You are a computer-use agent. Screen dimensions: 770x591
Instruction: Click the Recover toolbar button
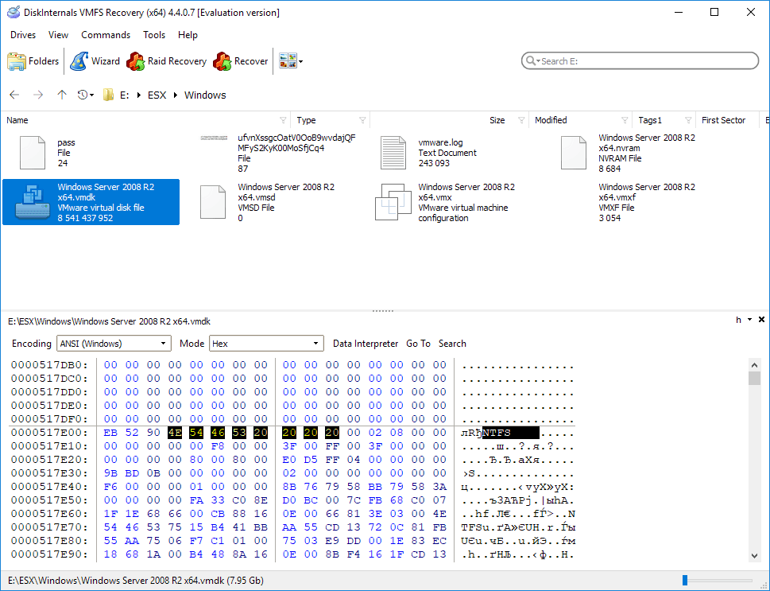[241, 61]
